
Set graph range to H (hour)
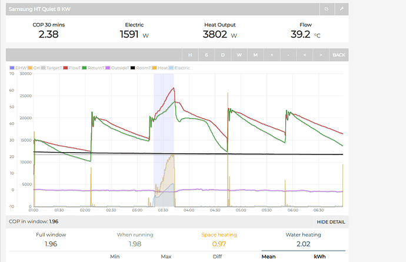pyautogui.click(x=190, y=55)
